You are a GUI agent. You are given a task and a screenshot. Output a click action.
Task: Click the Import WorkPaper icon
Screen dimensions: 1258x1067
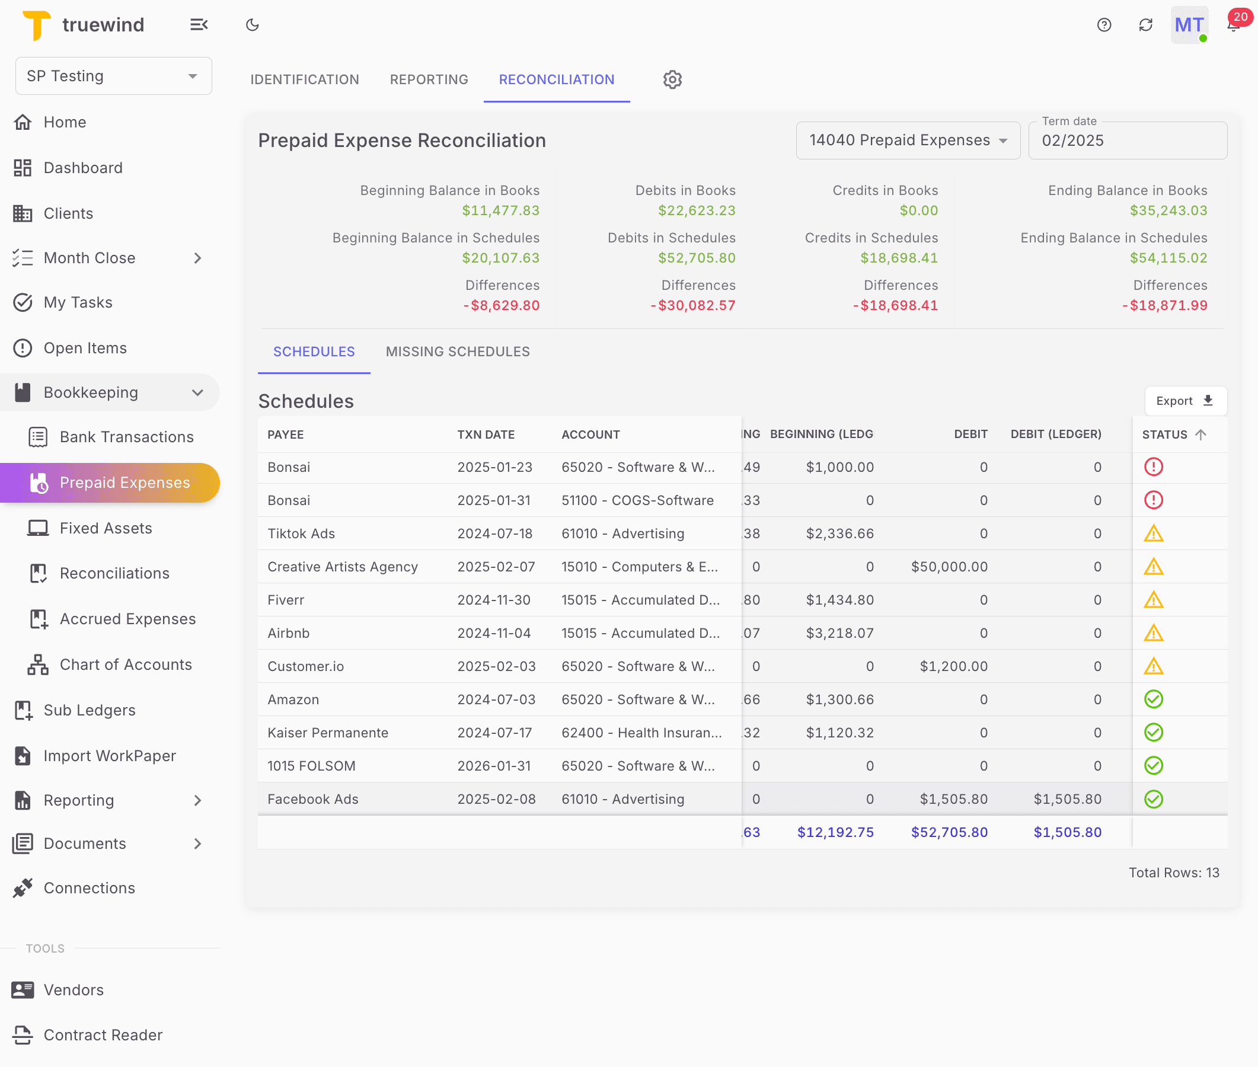tap(23, 755)
